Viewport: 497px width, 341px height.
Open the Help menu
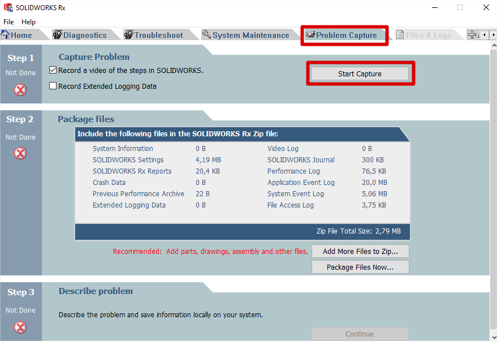pos(28,22)
